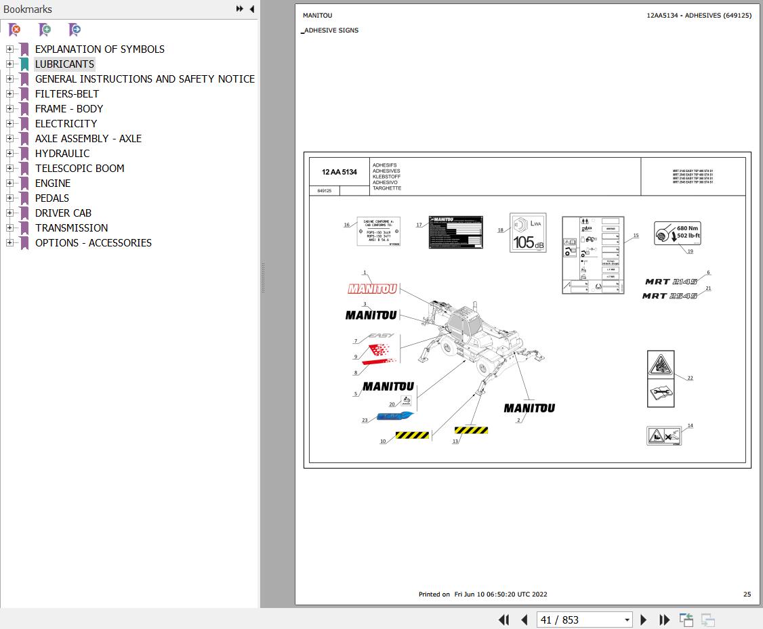The width and height of the screenshot is (763, 629).
Task: Click the 105 dB noise label in diagram
Action: 528,233
